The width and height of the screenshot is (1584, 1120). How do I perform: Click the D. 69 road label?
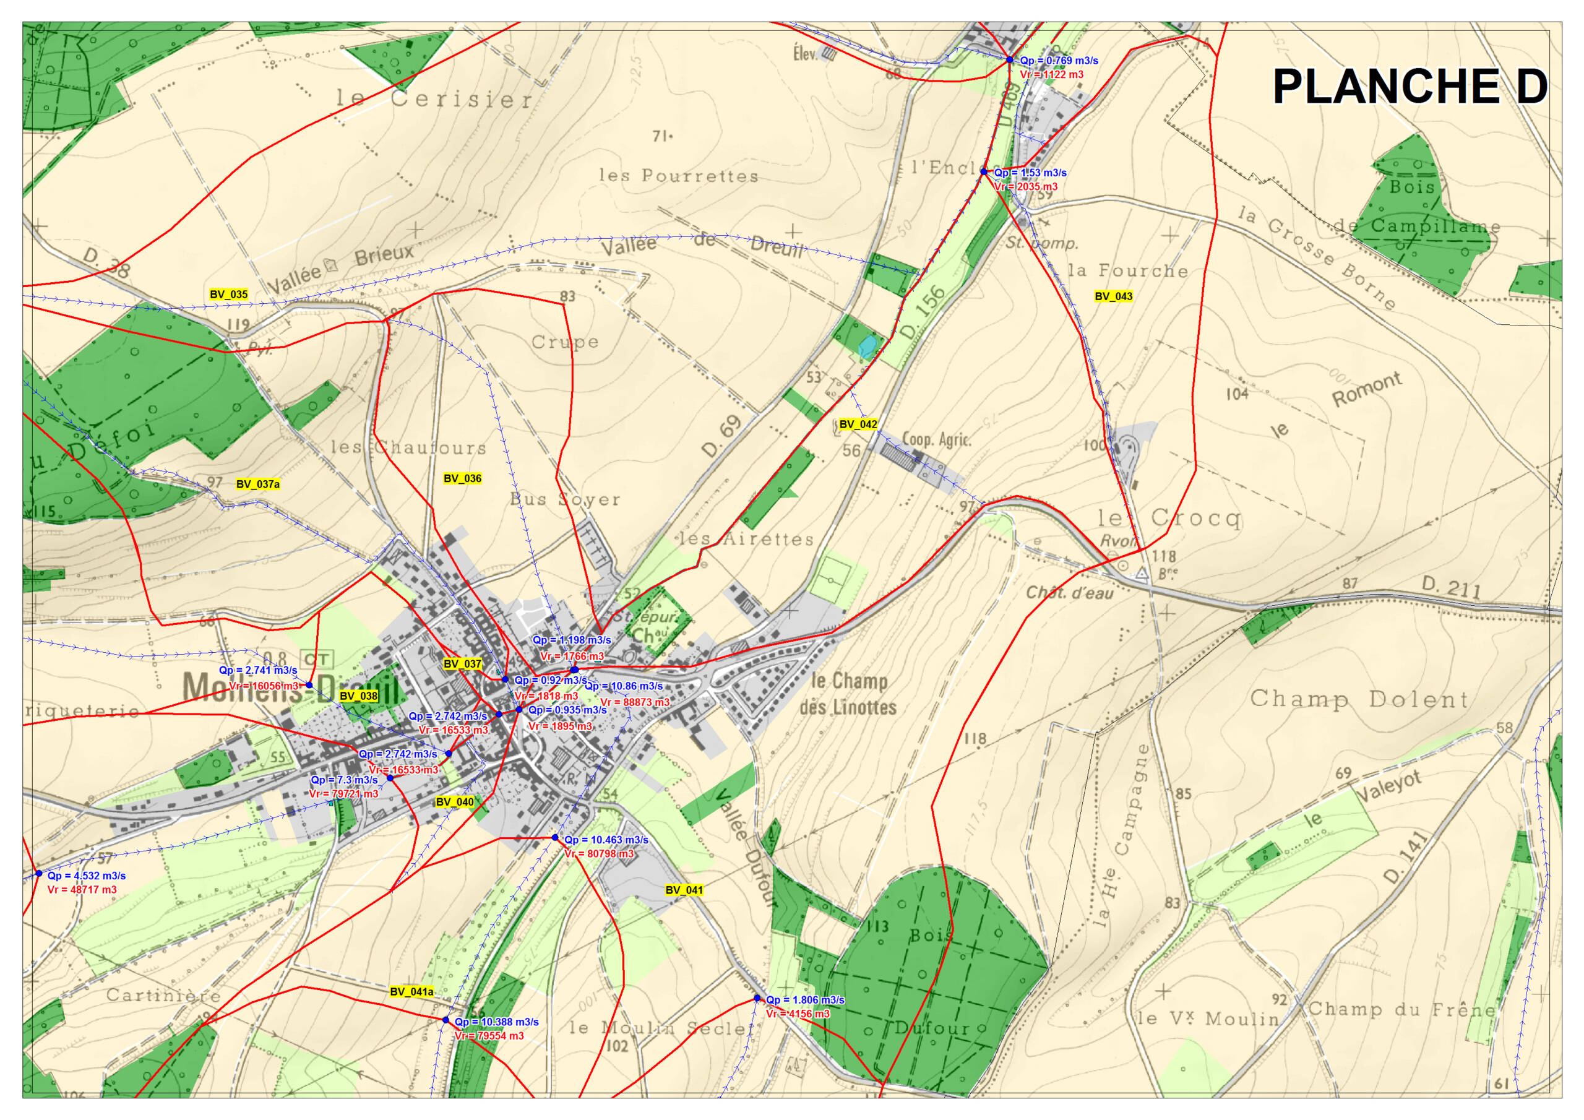coord(721,436)
